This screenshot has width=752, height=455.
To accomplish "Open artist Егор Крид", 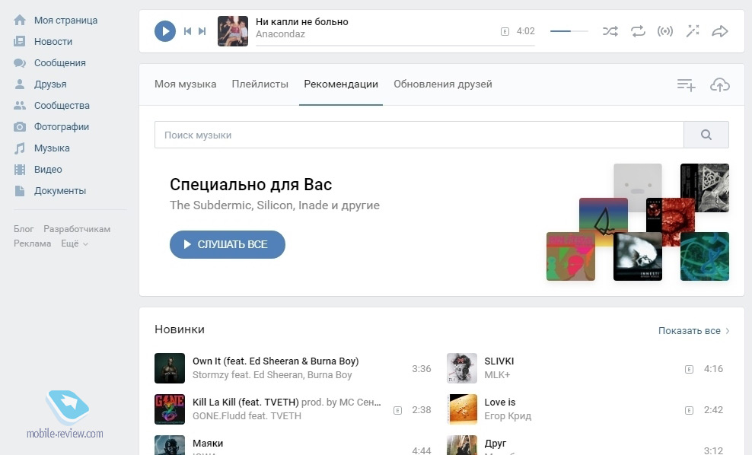I will tap(508, 416).
